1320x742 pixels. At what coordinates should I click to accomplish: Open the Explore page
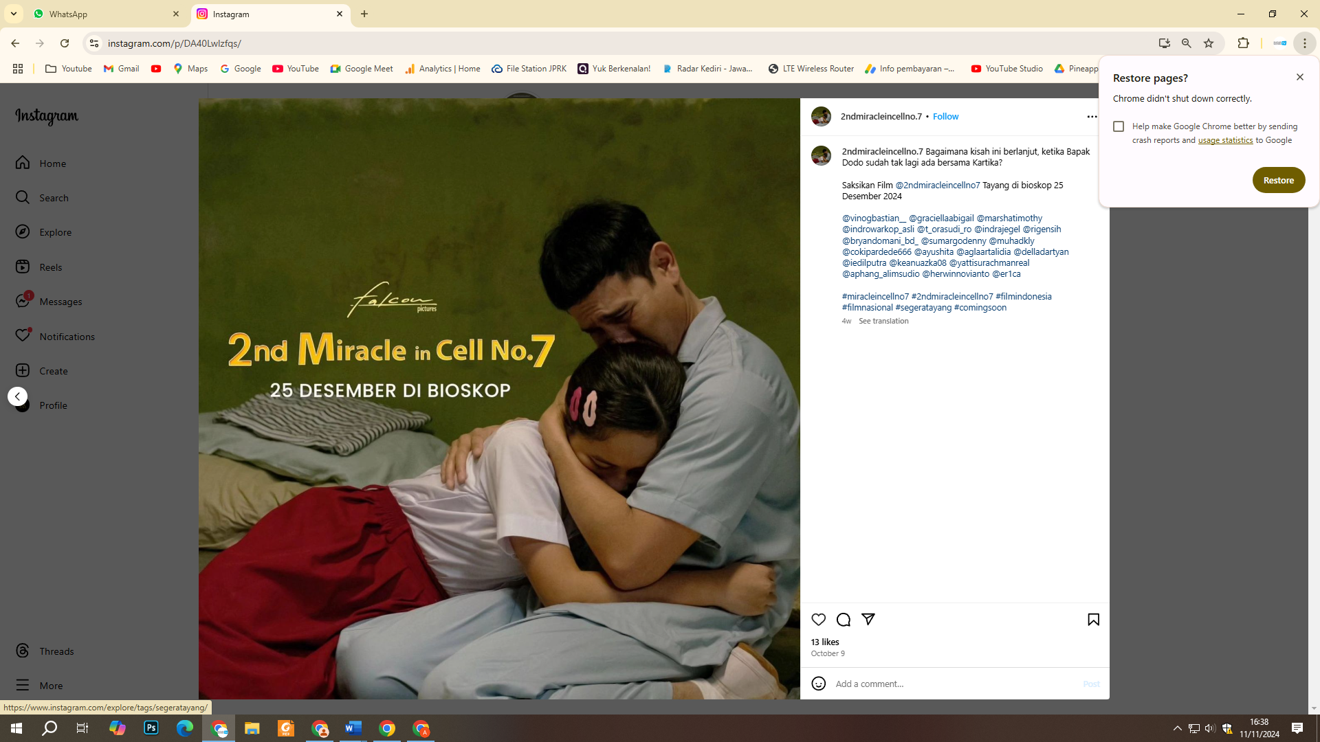[43, 232]
